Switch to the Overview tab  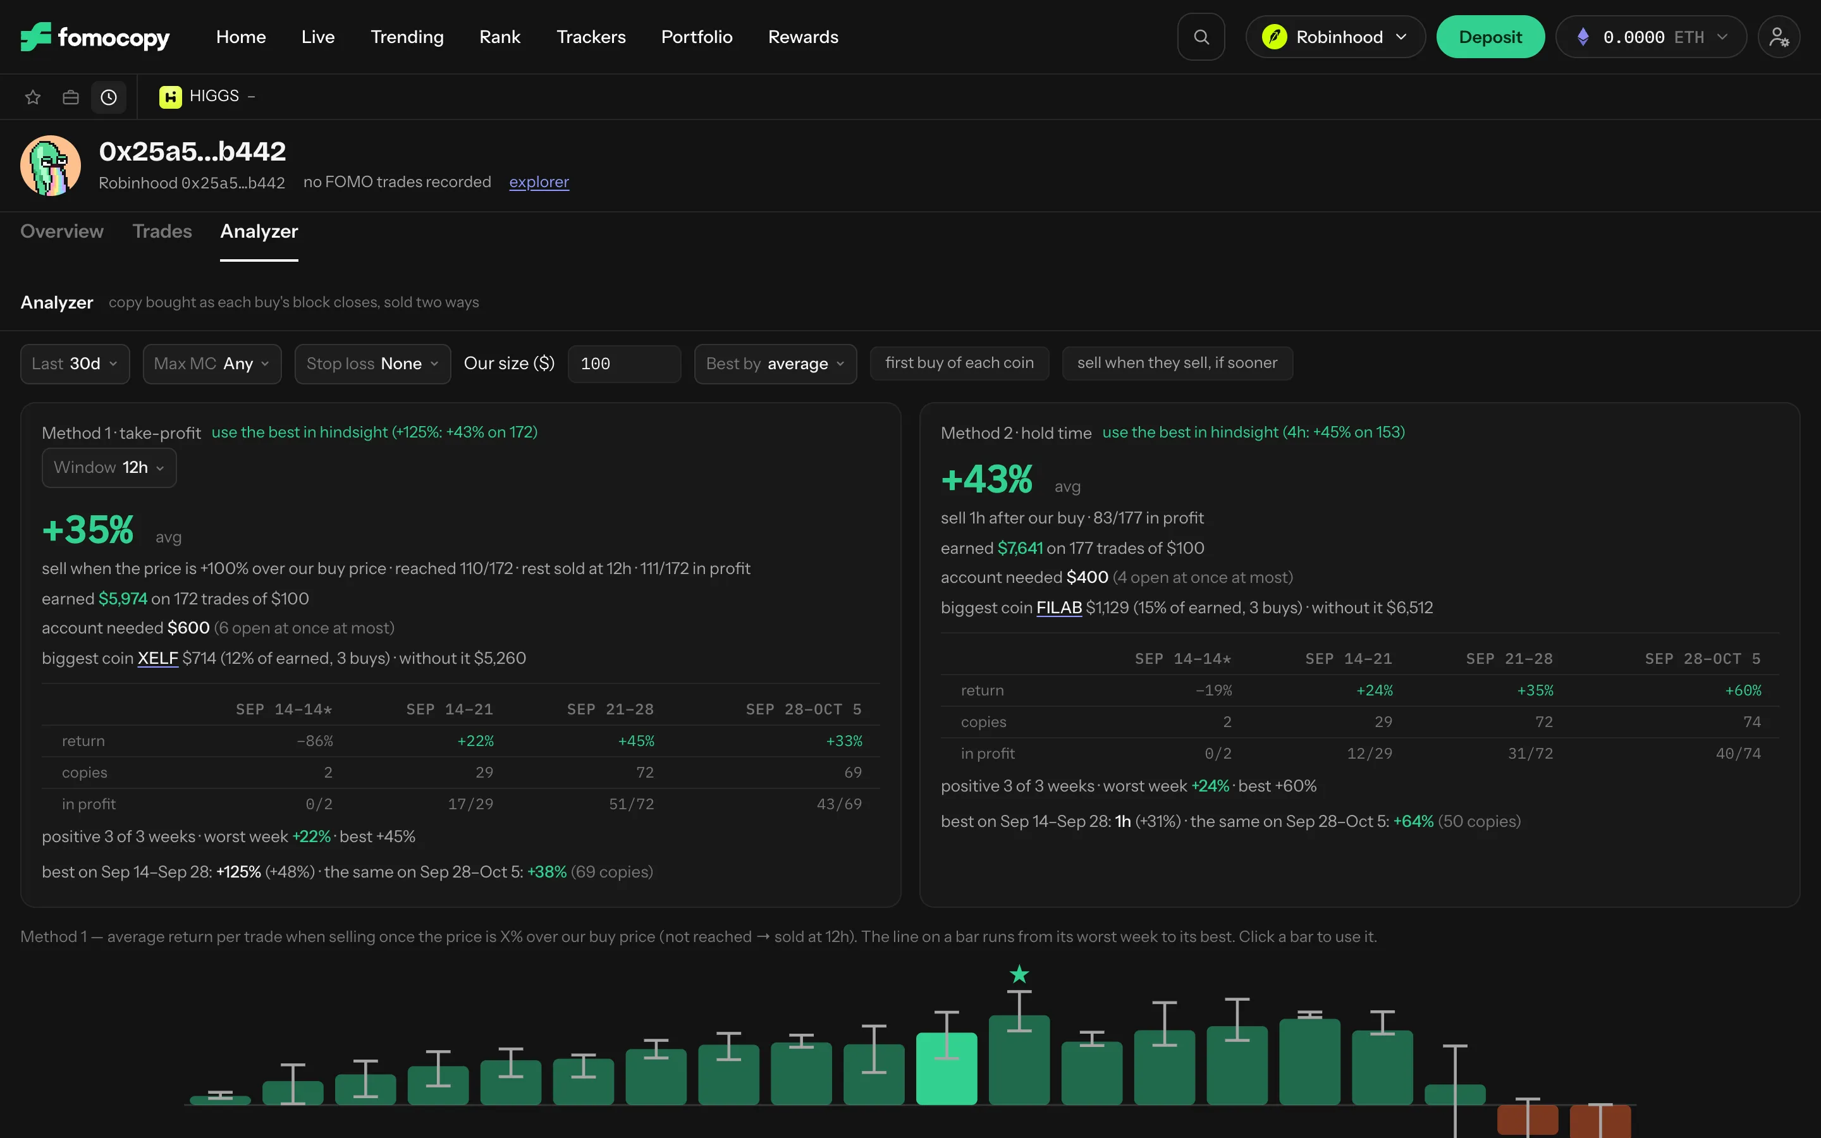62,232
